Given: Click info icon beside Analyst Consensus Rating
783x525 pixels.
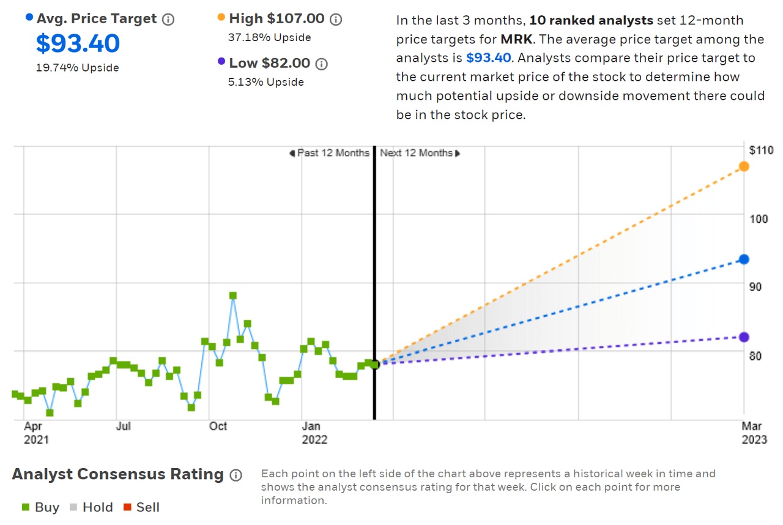Looking at the screenshot, I should pos(236,475).
